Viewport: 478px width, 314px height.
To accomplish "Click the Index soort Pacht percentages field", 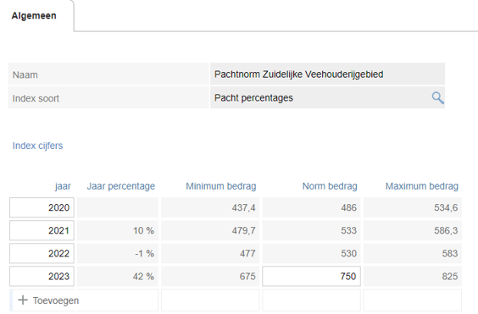I will [327, 98].
